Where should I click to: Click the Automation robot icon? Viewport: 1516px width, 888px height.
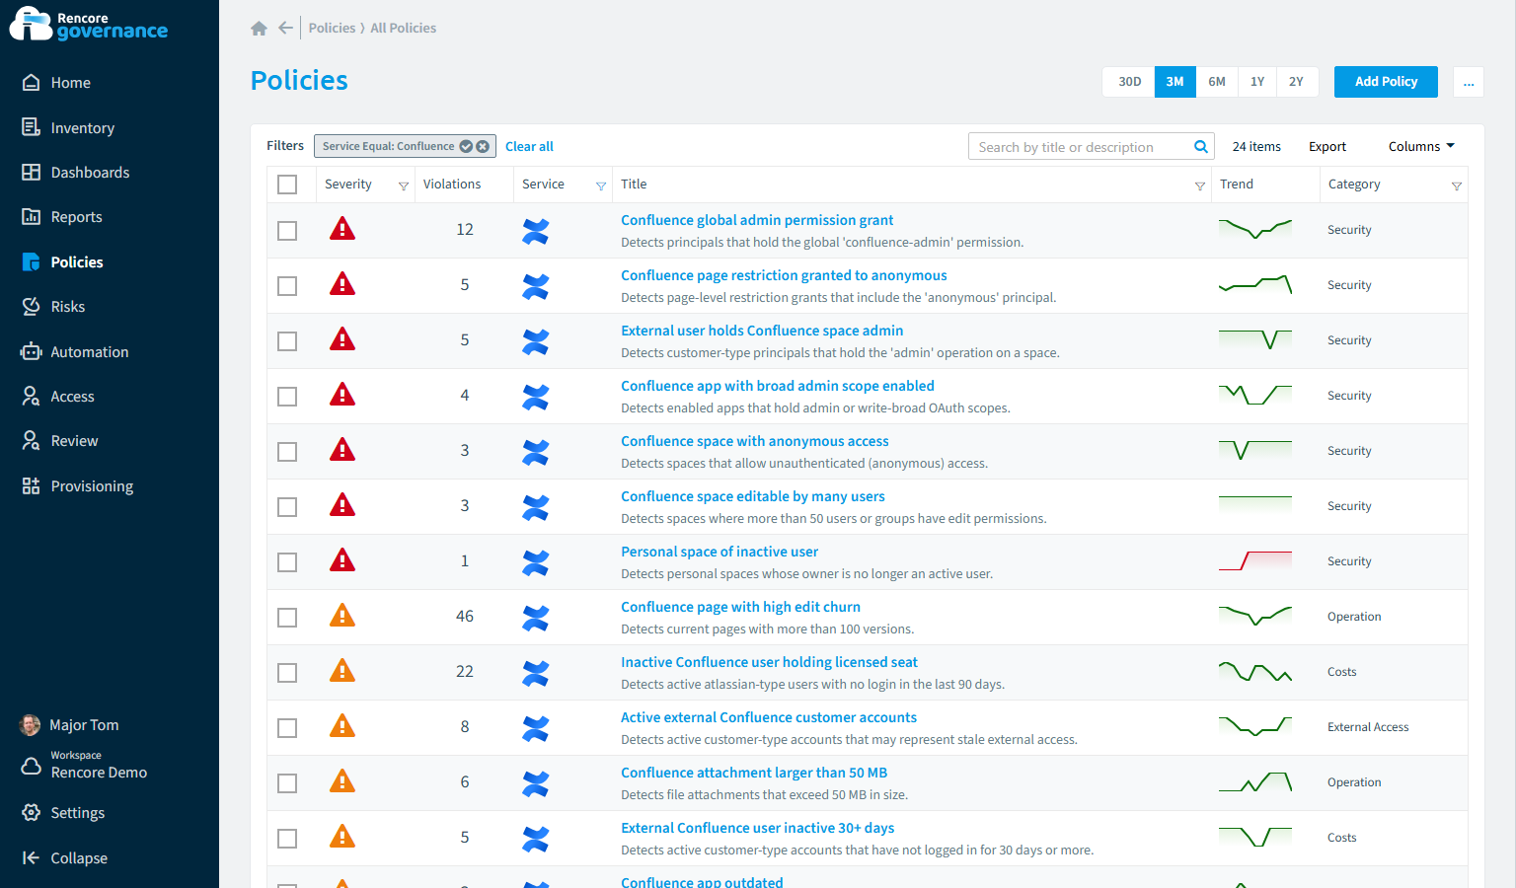pyautogui.click(x=31, y=351)
